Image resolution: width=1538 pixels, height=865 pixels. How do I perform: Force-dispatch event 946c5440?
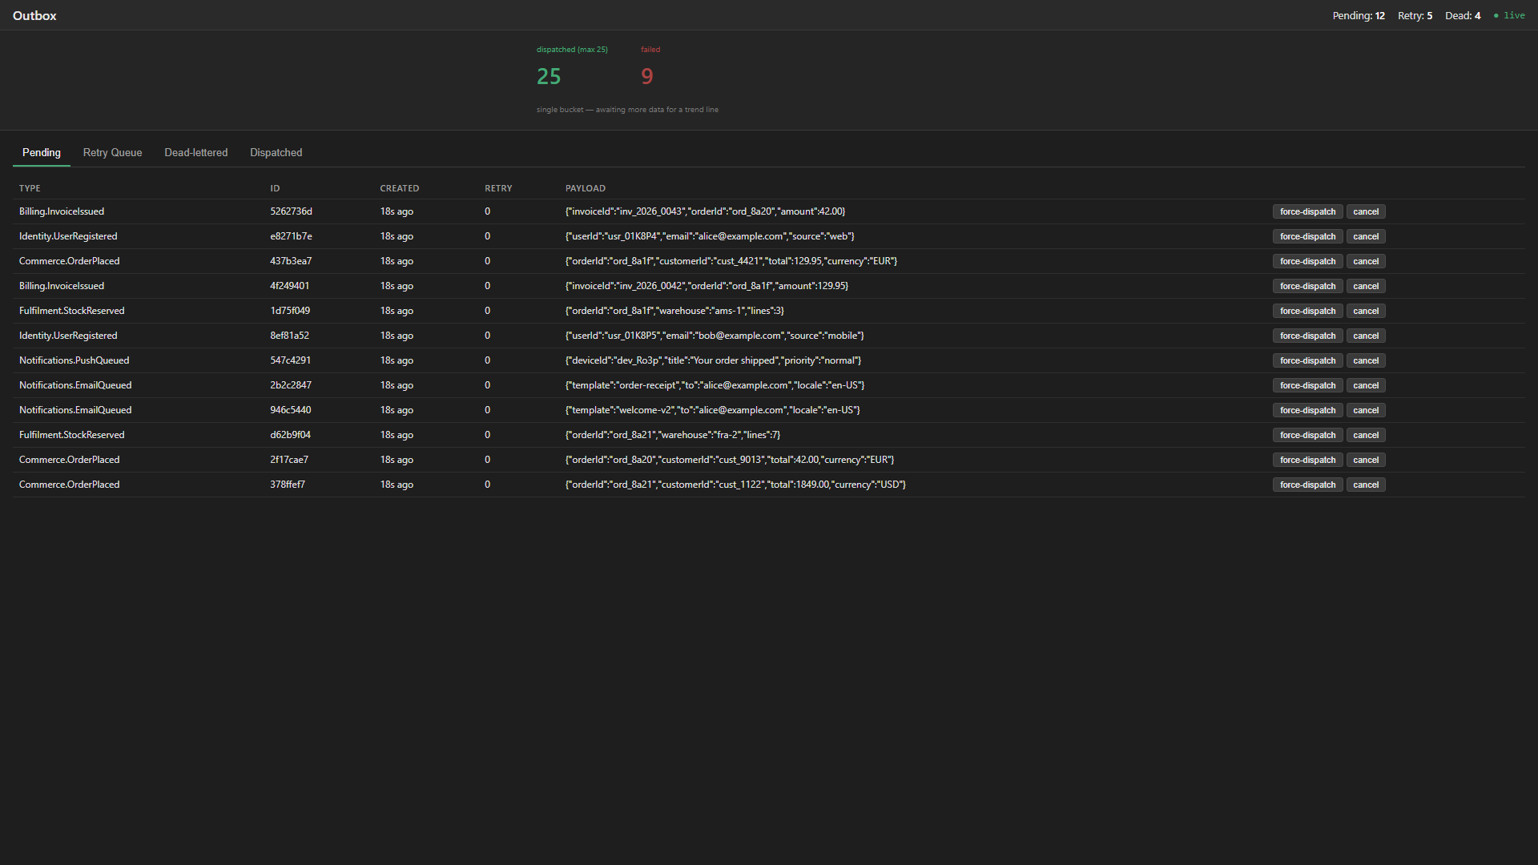click(x=1307, y=410)
